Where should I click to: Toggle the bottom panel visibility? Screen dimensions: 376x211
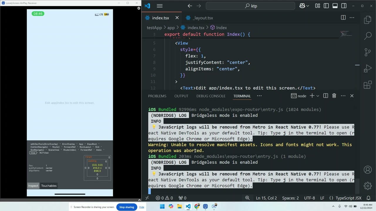(x=335, y=6)
